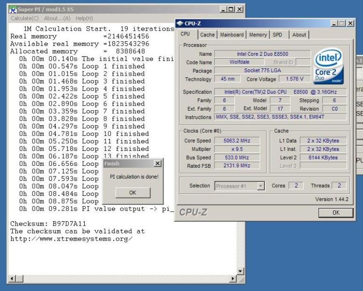This screenshot has width=363, height=291.
Task: Click the horizontal scrollbar thumb in Super PI
Action: click(x=19, y=278)
